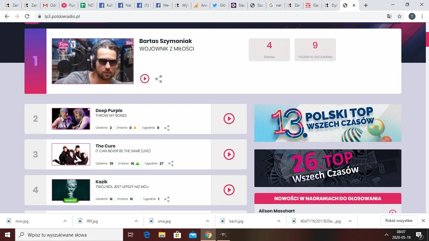Switch to the Google 'nat' tab
This screenshot has height=241, width=429.
click(275, 5)
